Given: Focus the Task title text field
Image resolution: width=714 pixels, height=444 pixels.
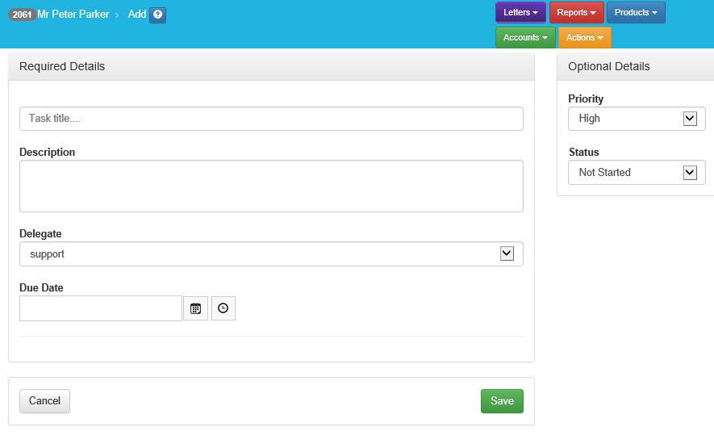Looking at the screenshot, I should (271, 119).
